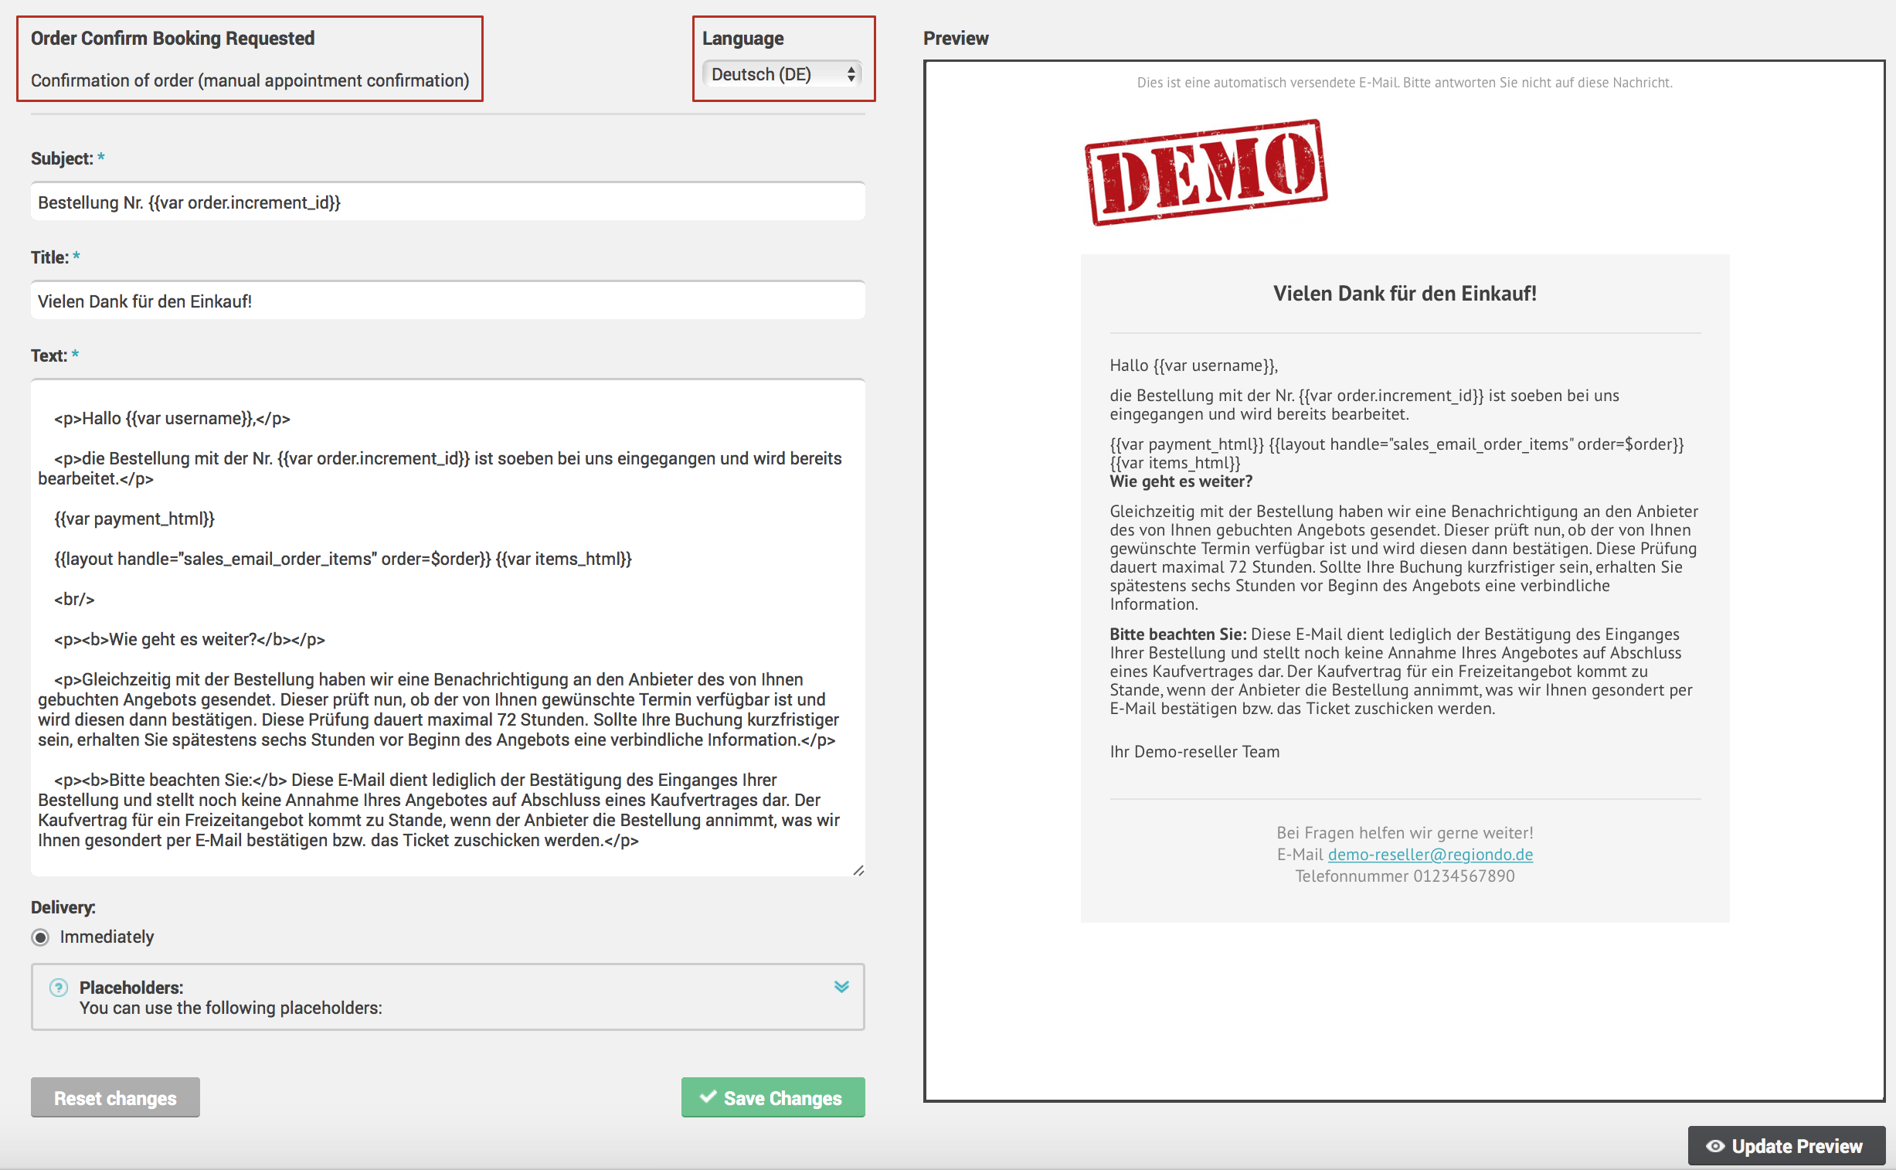Image resolution: width=1896 pixels, height=1170 pixels.
Task: Click the Subject input field
Action: (x=448, y=202)
